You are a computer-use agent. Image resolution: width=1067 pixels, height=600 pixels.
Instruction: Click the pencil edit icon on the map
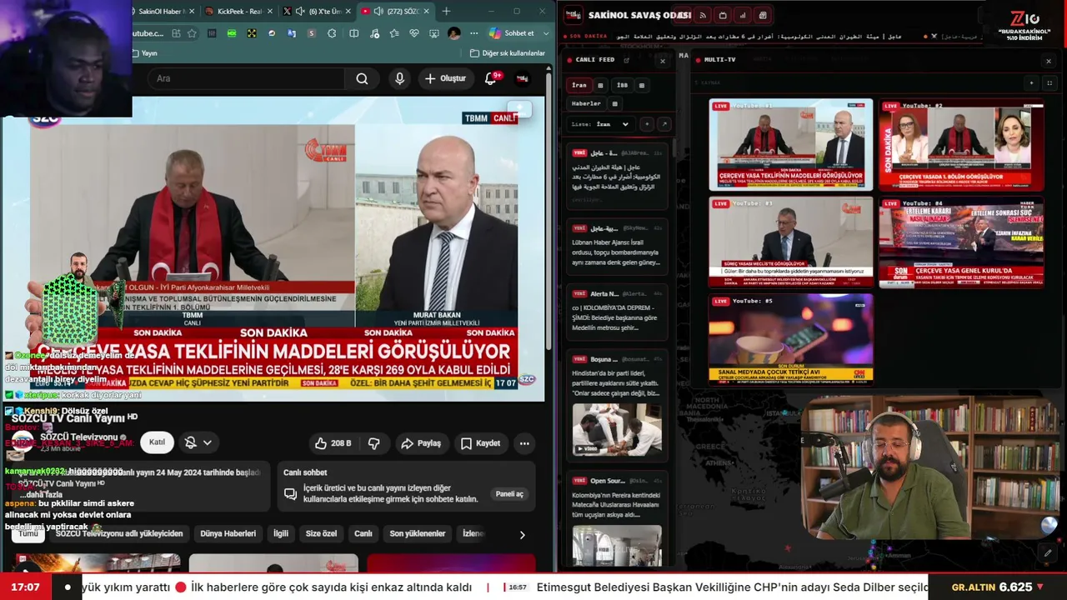[x=1048, y=552]
